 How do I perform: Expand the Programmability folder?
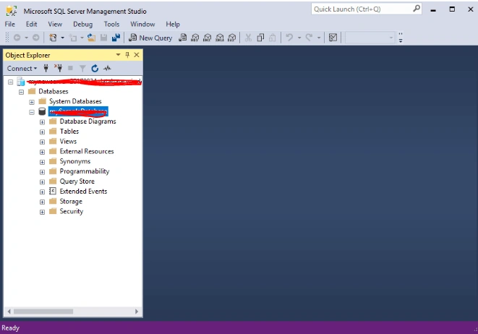coord(43,172)
